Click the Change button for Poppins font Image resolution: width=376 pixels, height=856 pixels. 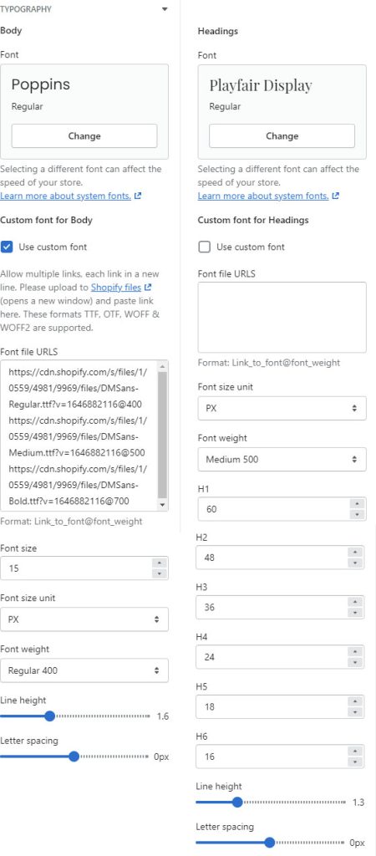click(84, 136)
